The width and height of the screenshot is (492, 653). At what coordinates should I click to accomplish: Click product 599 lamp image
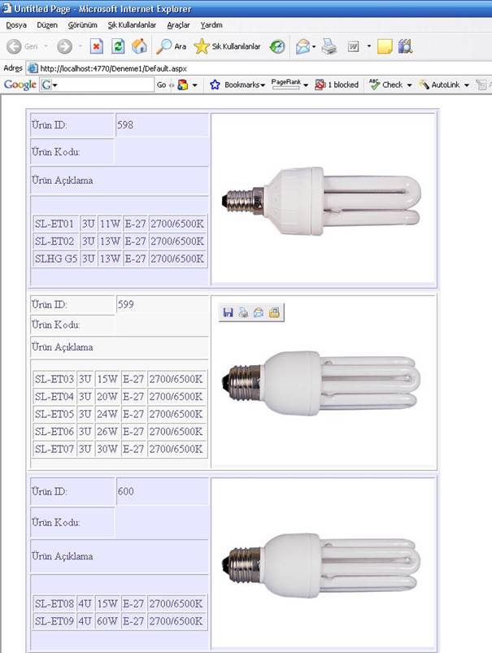321,382
